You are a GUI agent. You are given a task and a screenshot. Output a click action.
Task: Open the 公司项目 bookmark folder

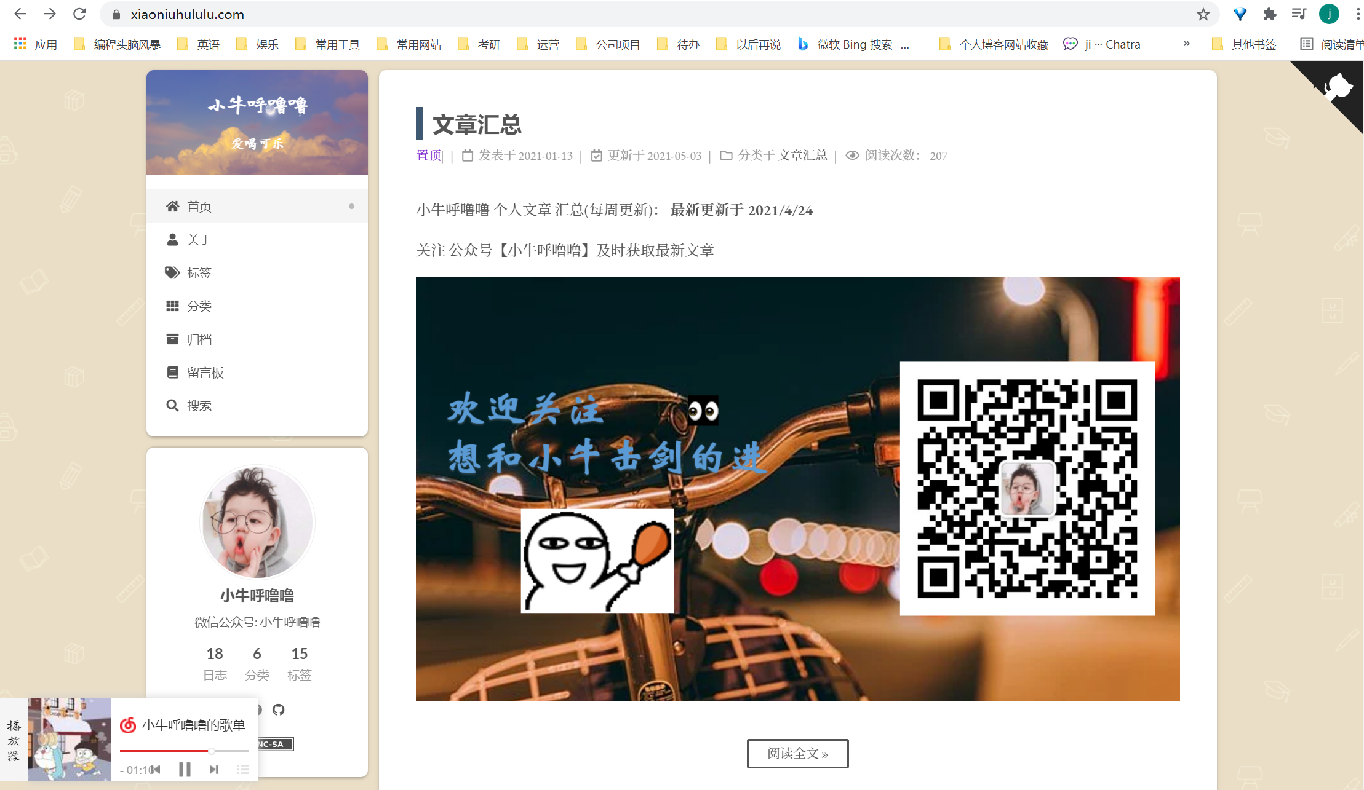click(608, 44)
